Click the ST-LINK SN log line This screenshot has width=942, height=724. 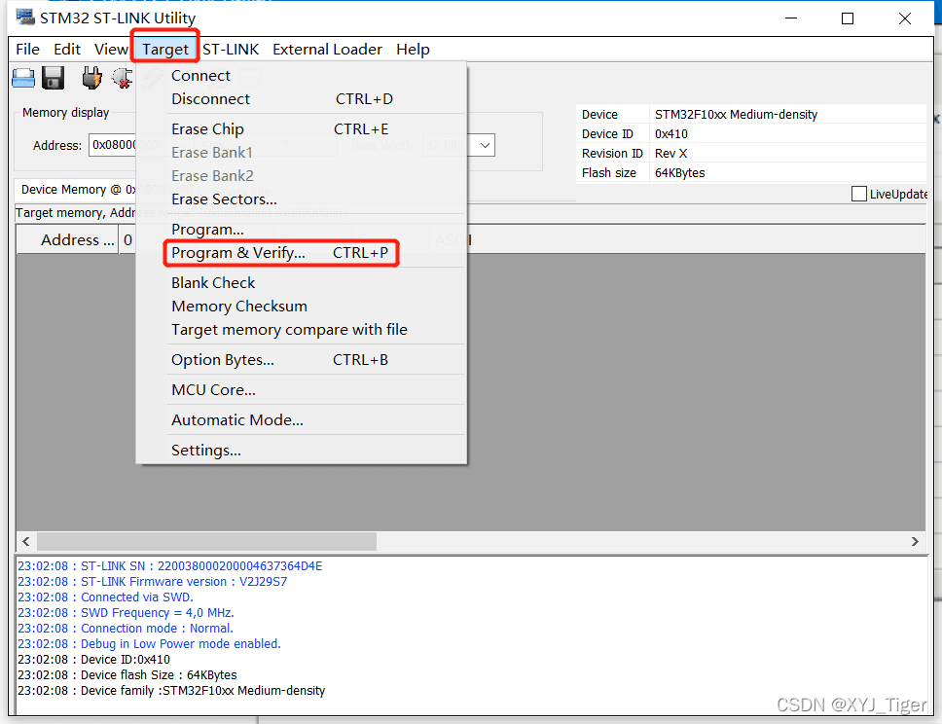click(x=170, y=566)
